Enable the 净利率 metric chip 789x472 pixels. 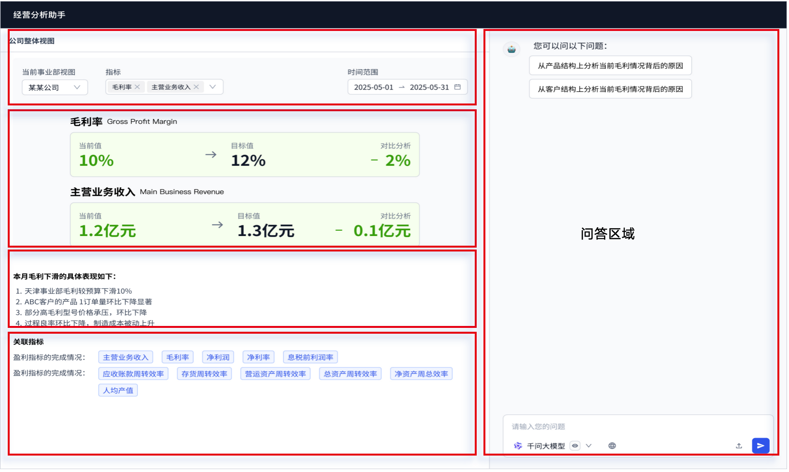258,357
